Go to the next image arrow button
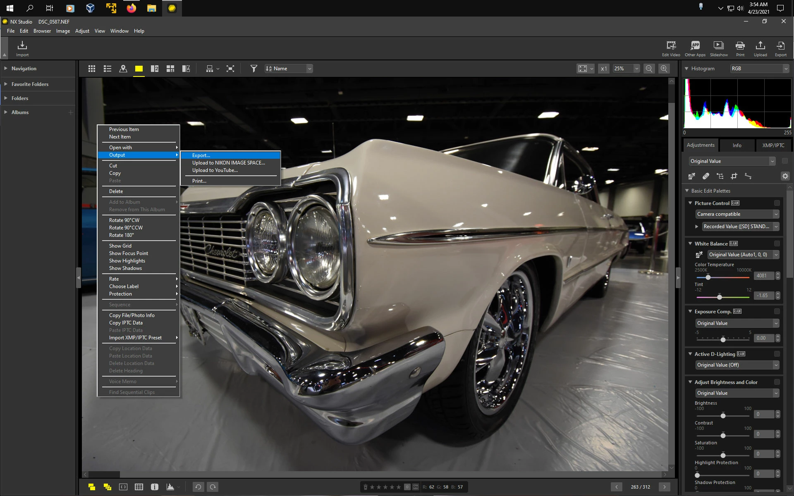 [665, 487]
